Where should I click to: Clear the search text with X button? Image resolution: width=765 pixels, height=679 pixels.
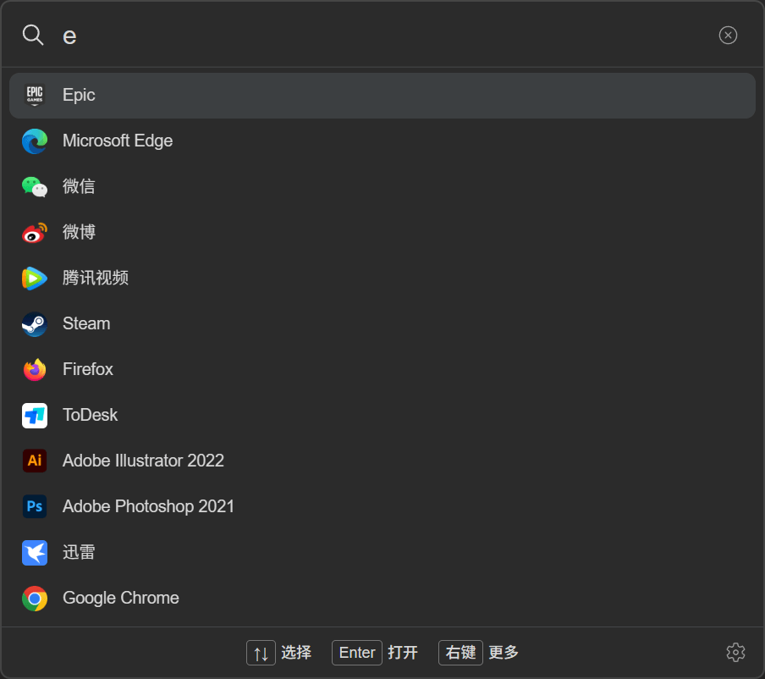(x=728, y=36)
